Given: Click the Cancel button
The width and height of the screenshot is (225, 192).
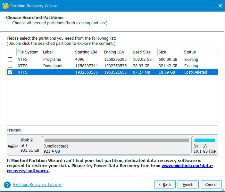Looking at the screenshot, I should point(211,184).
